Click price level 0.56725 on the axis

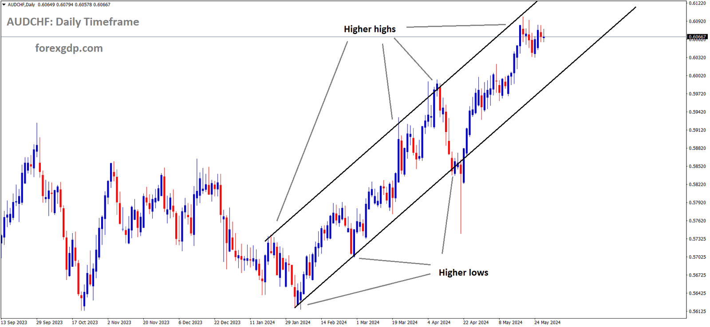[697, 275]
